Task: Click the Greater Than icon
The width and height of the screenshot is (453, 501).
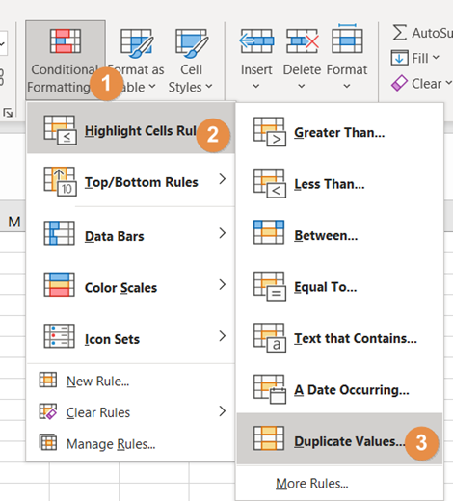Action: click(x=270, y=132)
